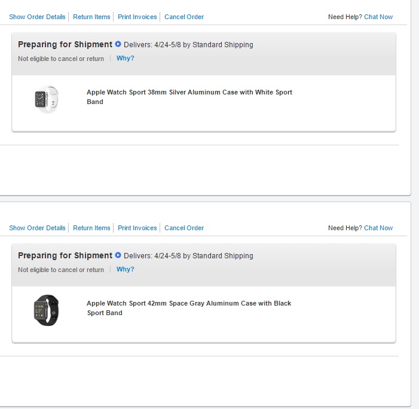Click first Preparing for Shipment heading
This screenshot has width=419, height=409.
point(65,44)
